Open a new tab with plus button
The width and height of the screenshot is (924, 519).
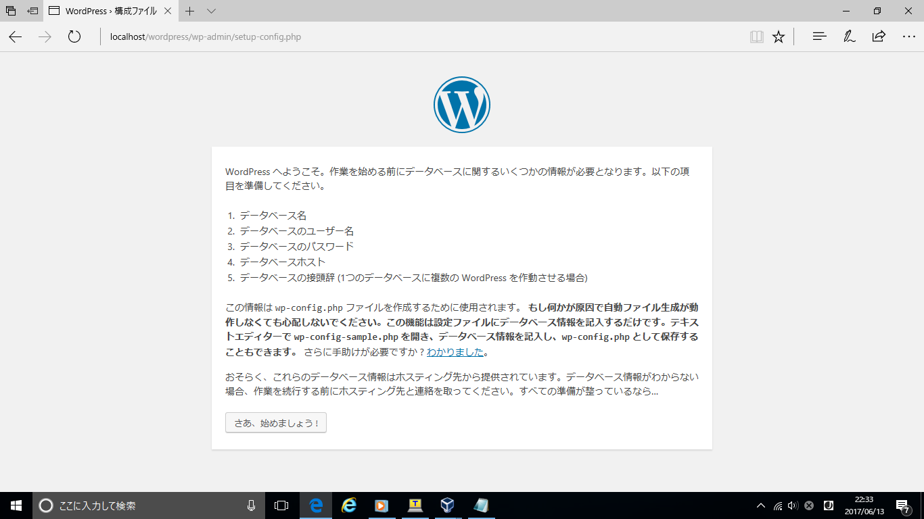[190, 11]
